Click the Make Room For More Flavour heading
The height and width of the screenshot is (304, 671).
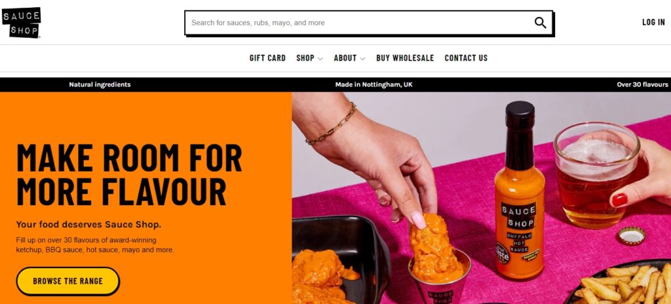click(x=129, y=175)
